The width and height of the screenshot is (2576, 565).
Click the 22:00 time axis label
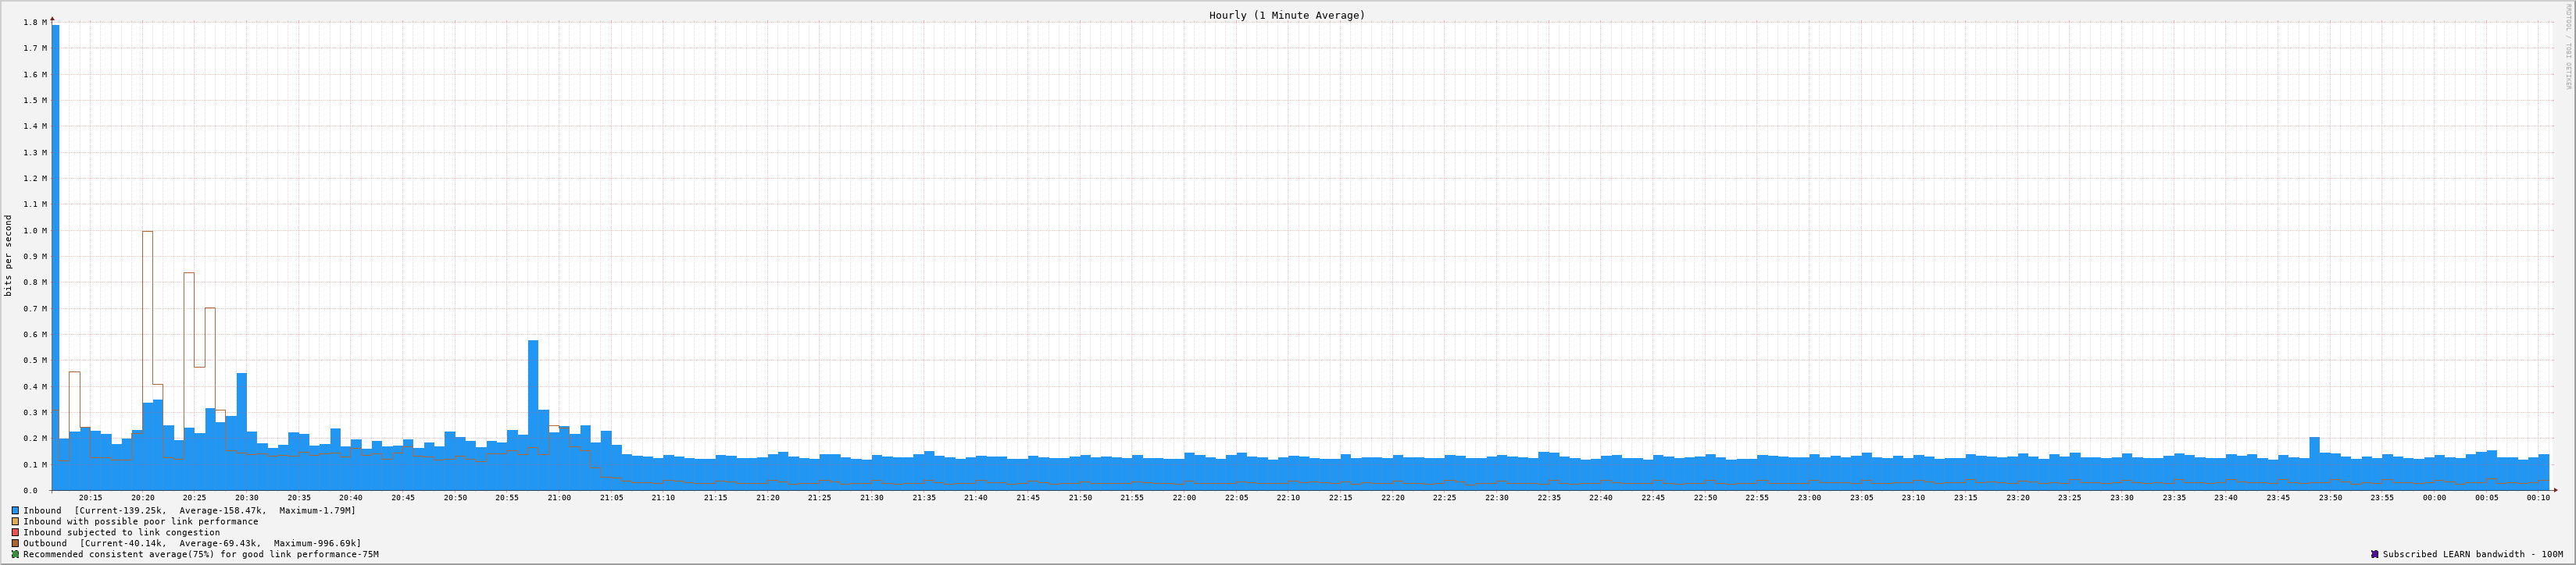(1184, 497)
